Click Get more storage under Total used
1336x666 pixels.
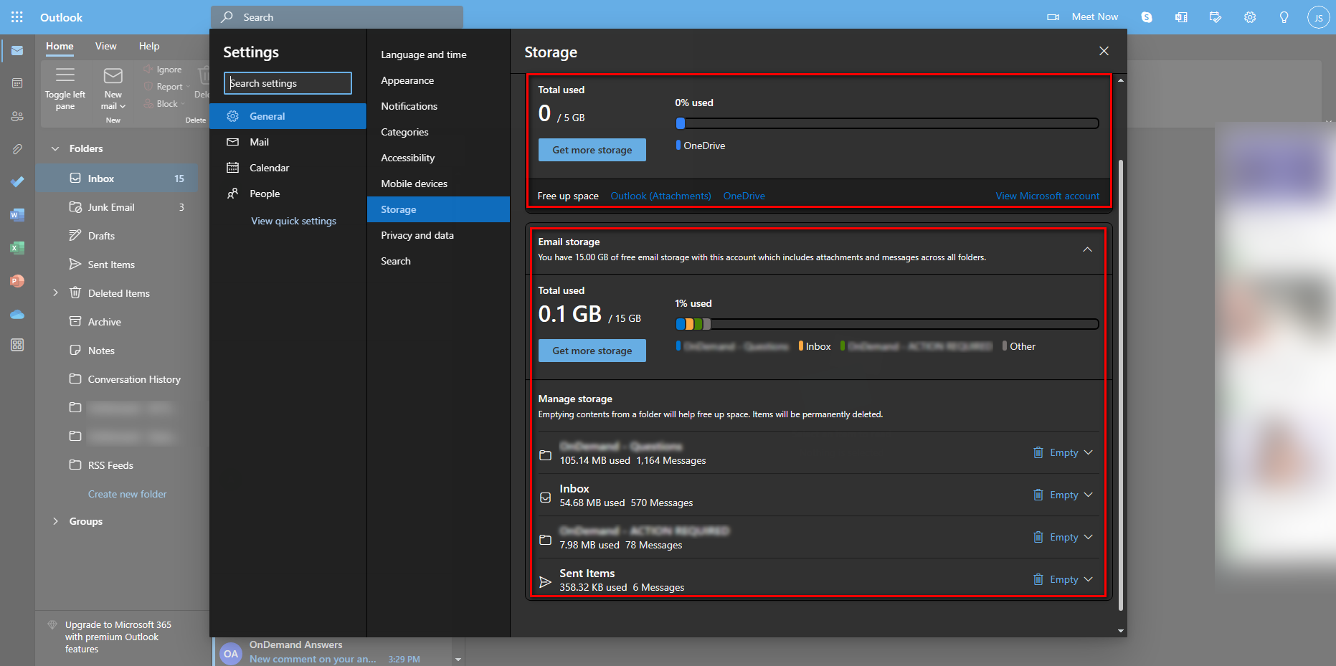[592, 150]
